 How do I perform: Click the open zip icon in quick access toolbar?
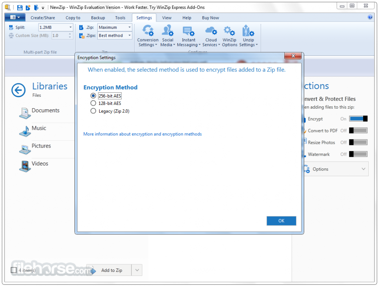point(36,7)
